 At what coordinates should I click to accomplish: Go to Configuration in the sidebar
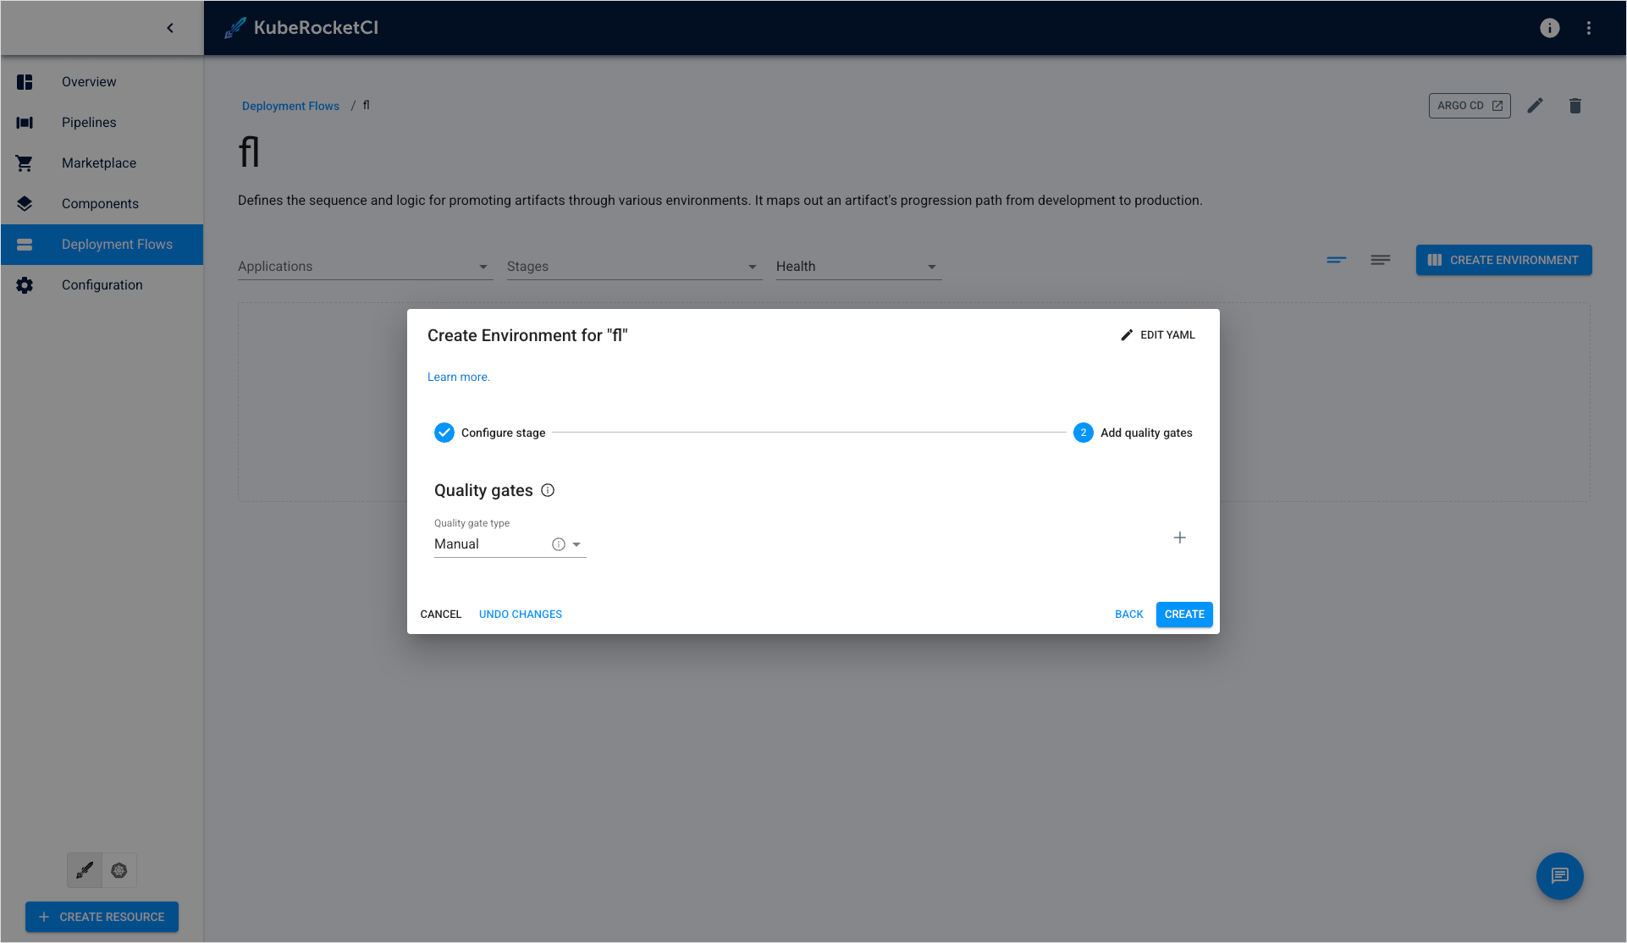point(102,285)
